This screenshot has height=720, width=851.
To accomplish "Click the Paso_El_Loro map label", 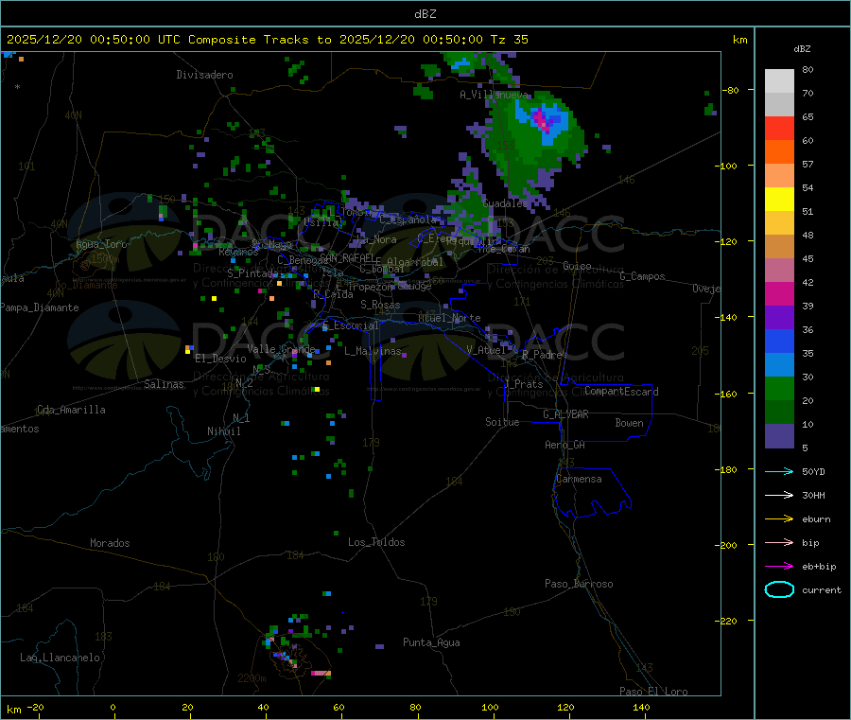I will point(653,692).
